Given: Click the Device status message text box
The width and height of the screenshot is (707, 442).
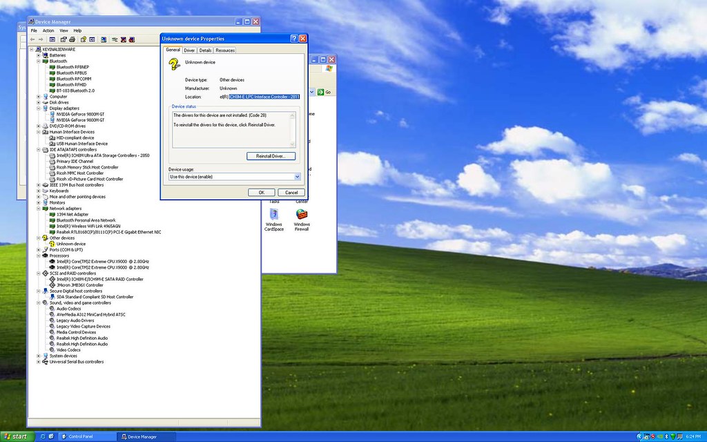Looking at the screenshot, I should (x=233, y=129).
